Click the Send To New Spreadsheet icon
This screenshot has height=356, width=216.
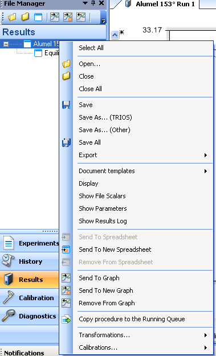coord(66,249)
